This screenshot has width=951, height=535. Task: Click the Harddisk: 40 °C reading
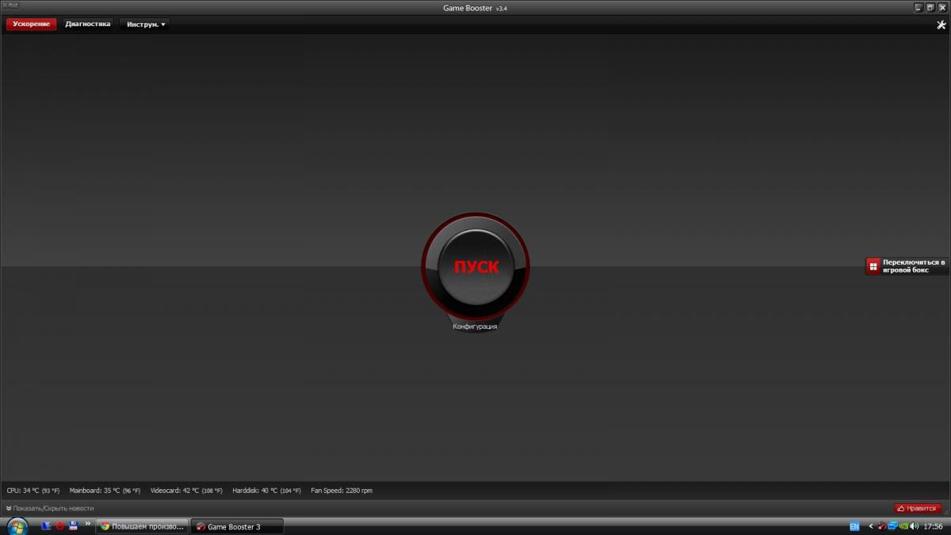coord(266,491)
